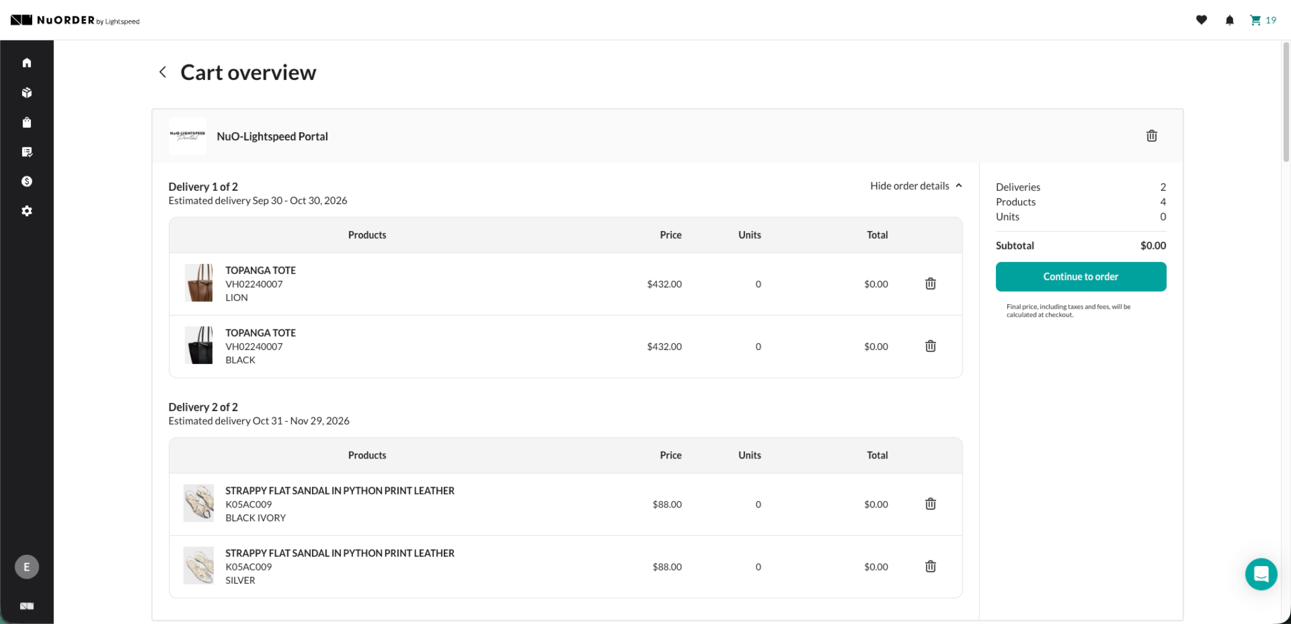This screenshot has width=1291, height=624.
Task: Click the Deliveries count in summary
Action: pyautogui.click(x=1163, y=187)
